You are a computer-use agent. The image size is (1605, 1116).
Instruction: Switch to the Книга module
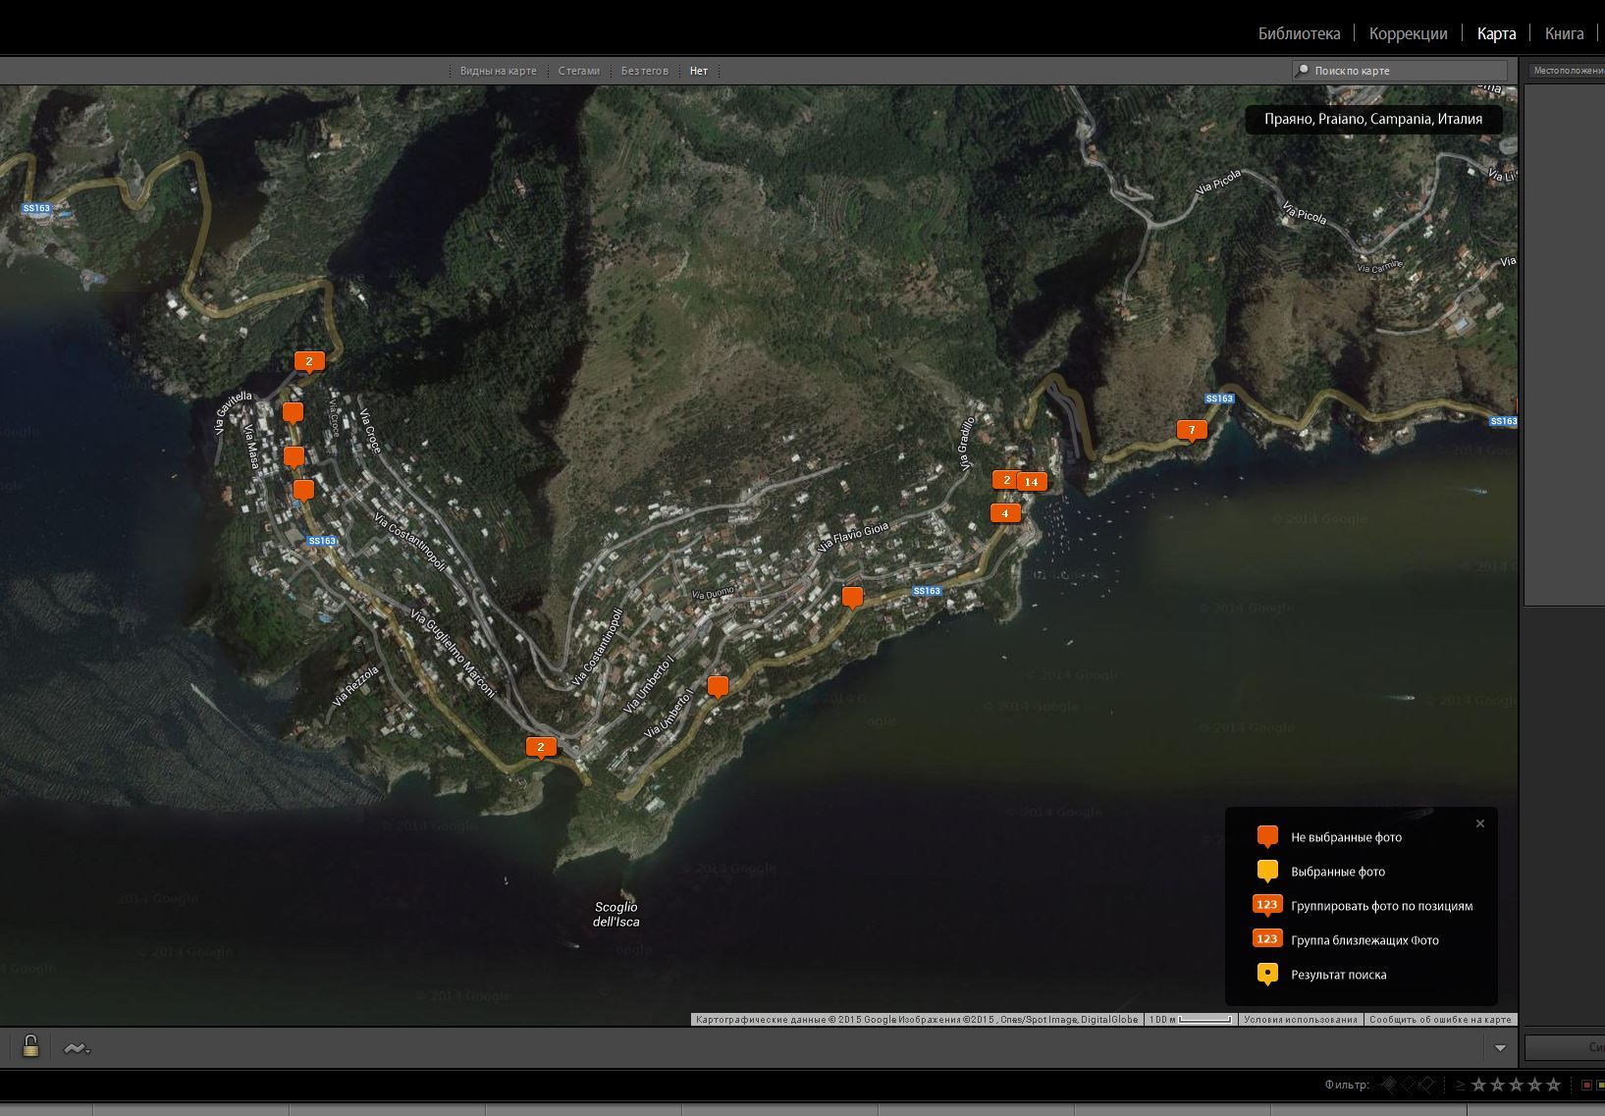[1564, 33]
